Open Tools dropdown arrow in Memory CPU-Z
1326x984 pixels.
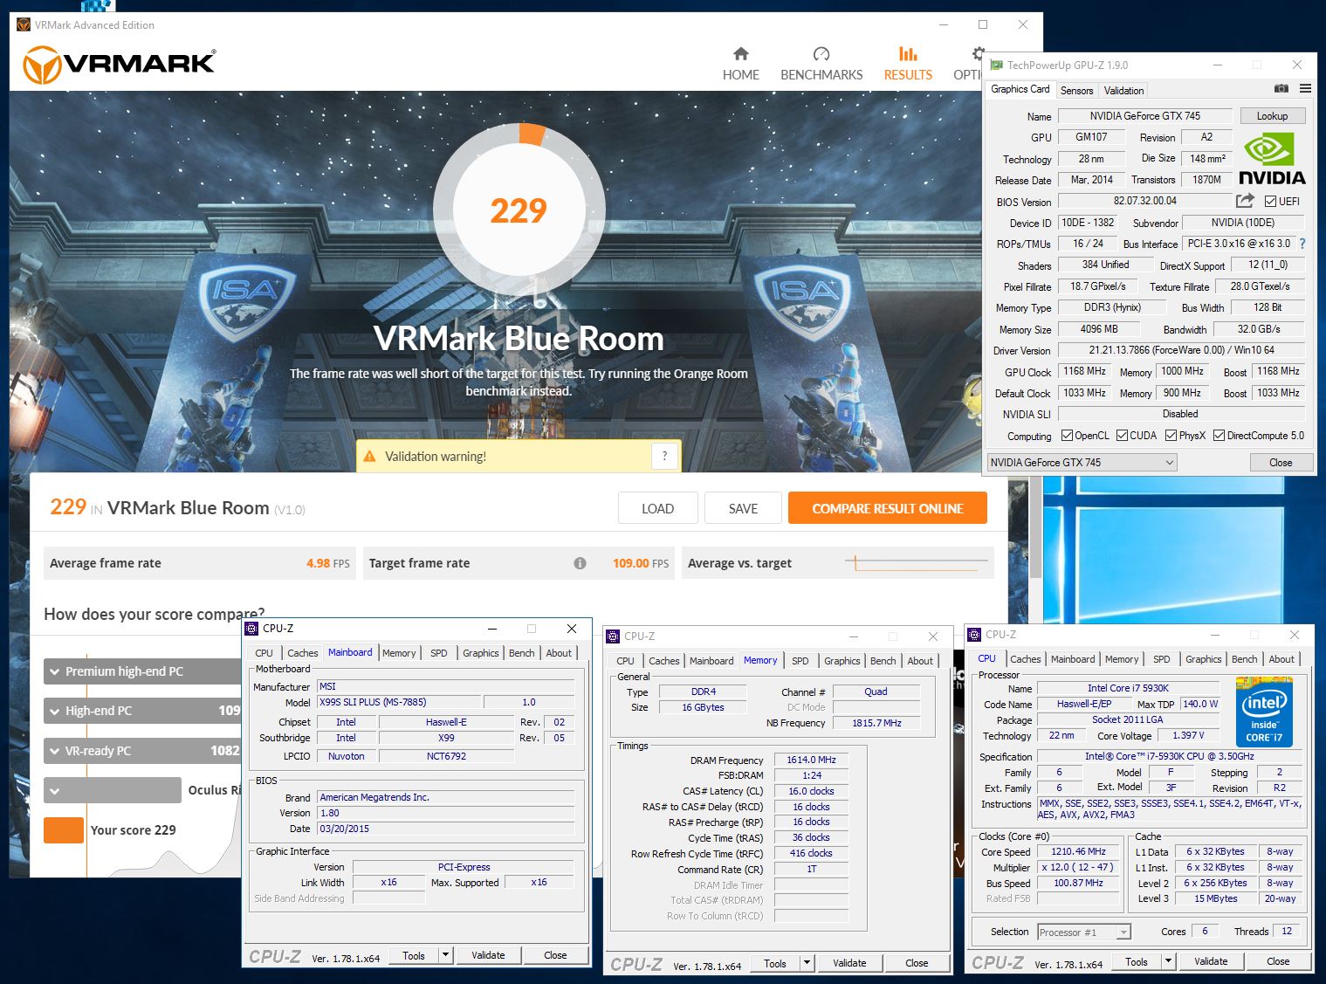tap(807, 963)
